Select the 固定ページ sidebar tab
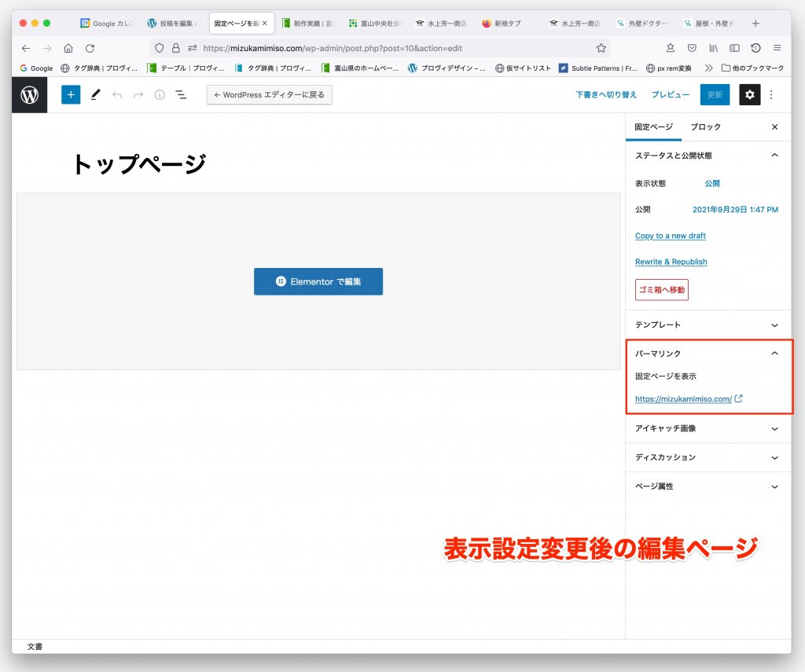The image size is (805, 672). click(654, 127)
